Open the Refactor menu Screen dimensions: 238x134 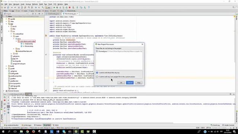click(x=35, y=4)
